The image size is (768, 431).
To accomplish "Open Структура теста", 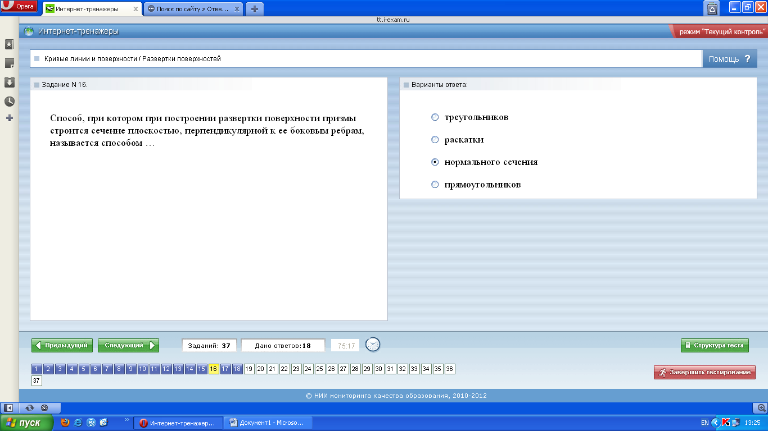I will click(x=715, y=346).
